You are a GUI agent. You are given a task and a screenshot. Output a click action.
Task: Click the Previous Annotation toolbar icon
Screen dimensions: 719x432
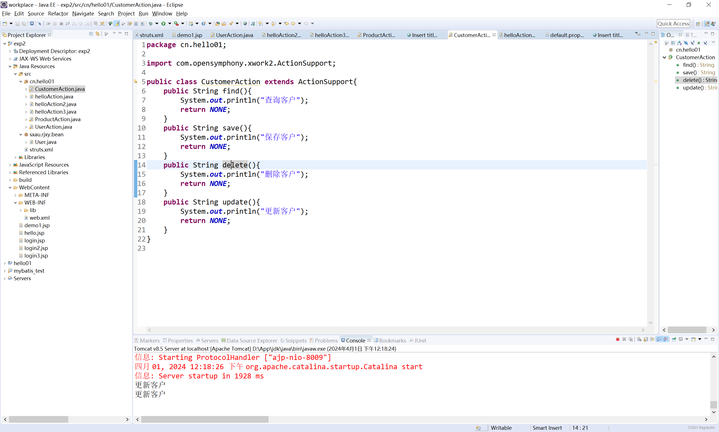[273, 24]
